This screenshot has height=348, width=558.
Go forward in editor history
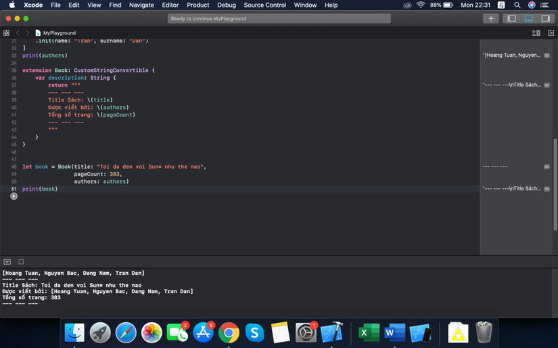point(27,32)
